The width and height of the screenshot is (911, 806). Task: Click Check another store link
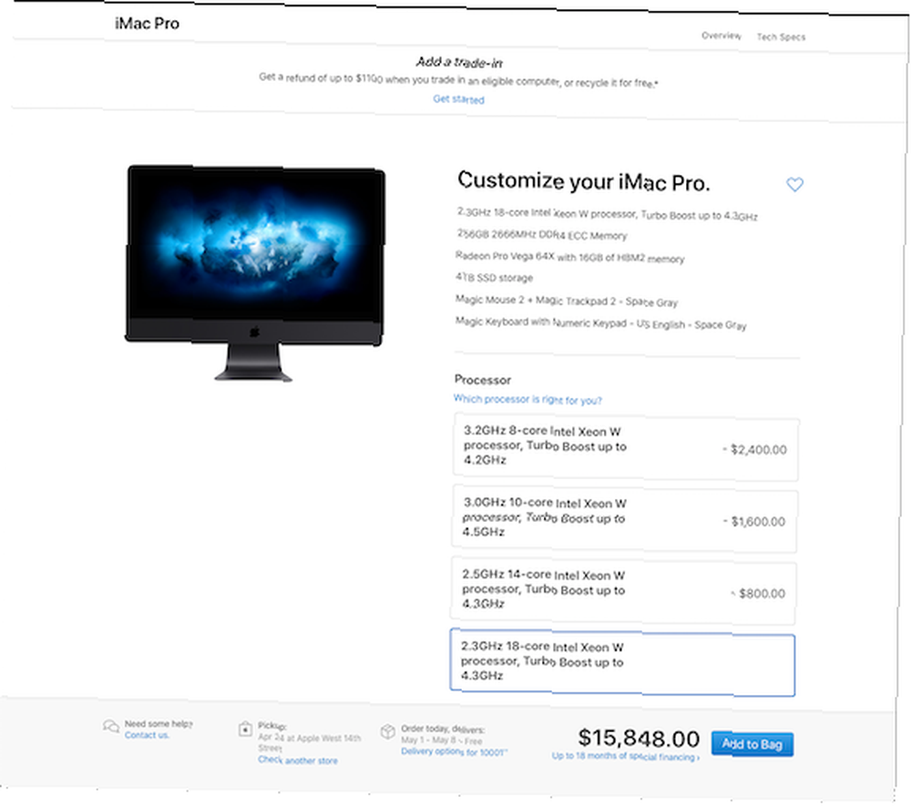pos(298,760)
